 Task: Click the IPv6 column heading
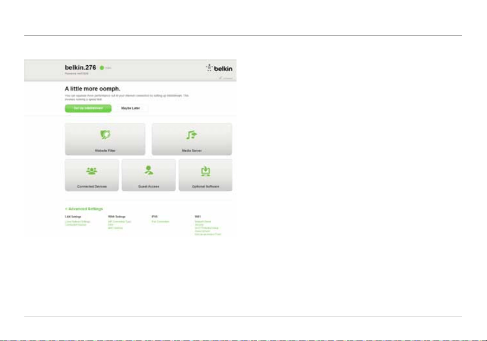coord(155,217)
